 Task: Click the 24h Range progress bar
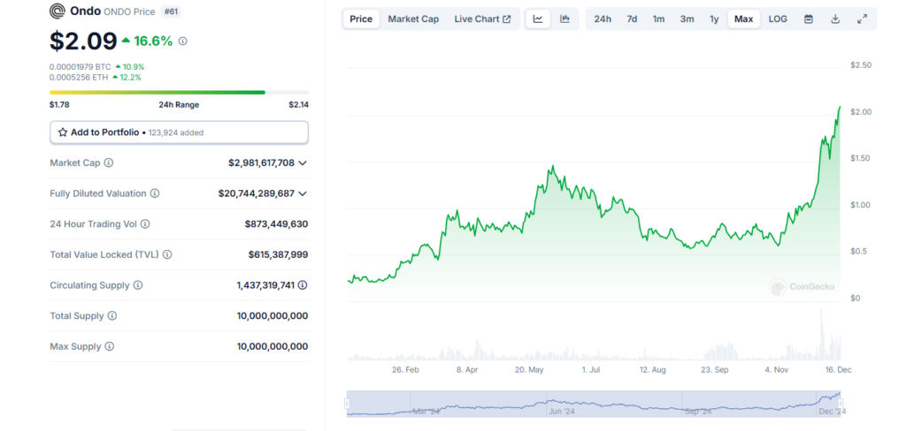point(179,93)
